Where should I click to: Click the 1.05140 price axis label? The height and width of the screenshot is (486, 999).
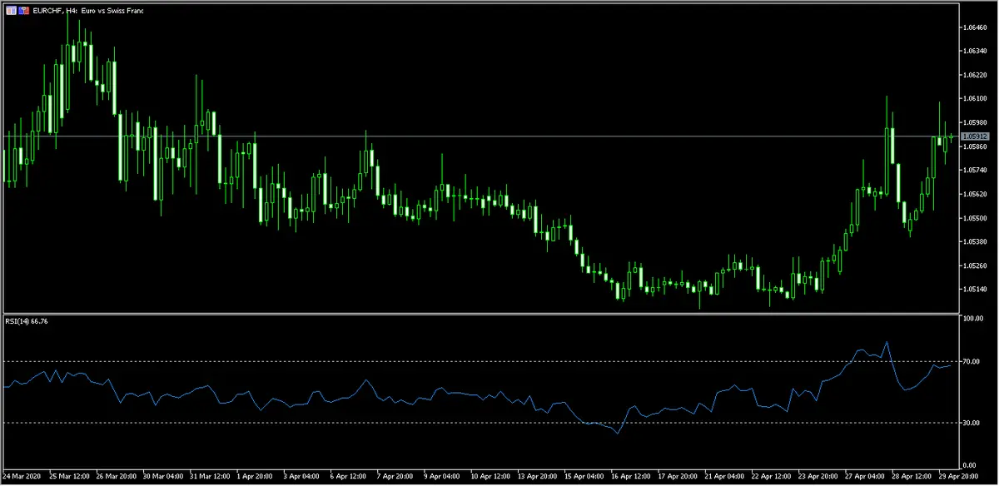[x=974, y=290]
